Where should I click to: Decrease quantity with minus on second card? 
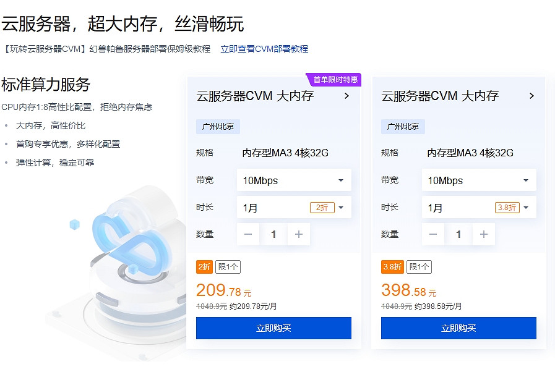[433, 234]
